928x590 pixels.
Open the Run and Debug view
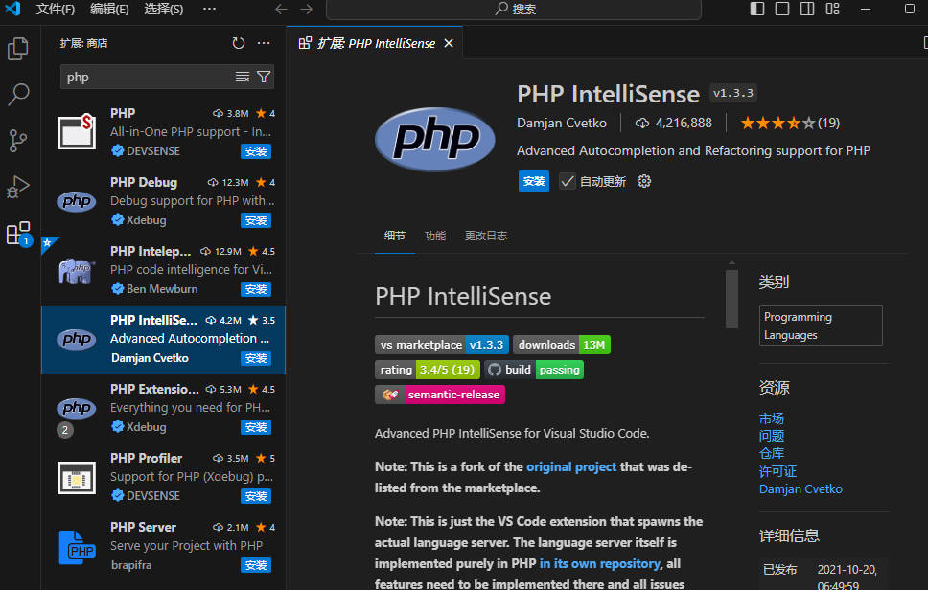[x=18, y=187]
